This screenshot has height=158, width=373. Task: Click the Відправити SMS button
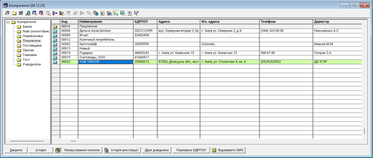click(x=228, y=150)
